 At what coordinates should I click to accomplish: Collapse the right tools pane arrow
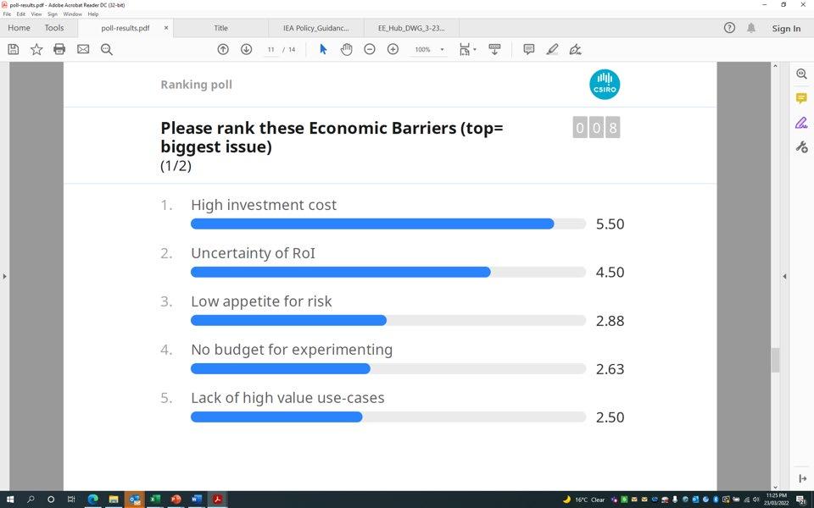[x=784, y=276]
